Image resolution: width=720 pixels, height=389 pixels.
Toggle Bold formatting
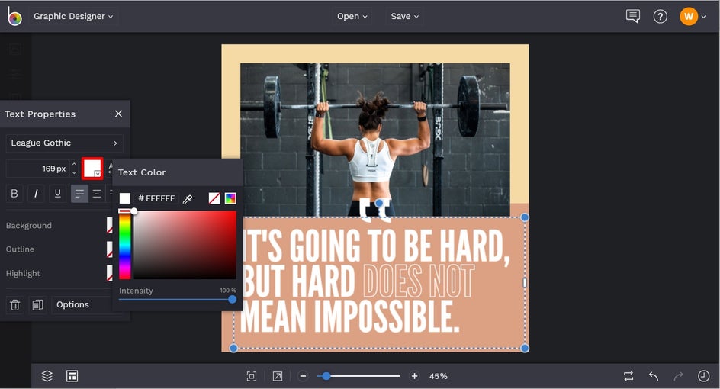pyautogui.click(x=14, y=193)
